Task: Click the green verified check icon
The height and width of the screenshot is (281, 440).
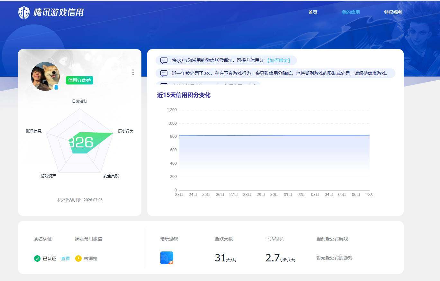Action: pos(37,259)
